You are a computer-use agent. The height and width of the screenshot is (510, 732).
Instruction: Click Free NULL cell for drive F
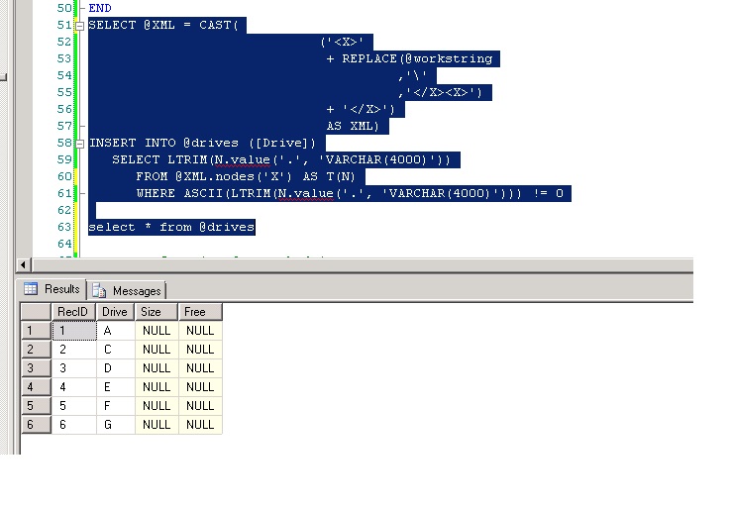[x=201, y=406]
